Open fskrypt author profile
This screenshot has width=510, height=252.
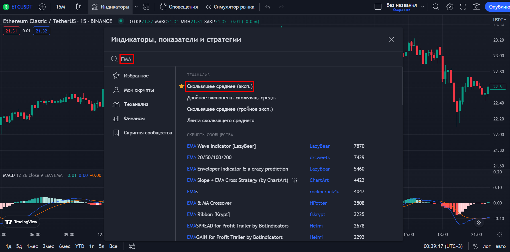317,214
